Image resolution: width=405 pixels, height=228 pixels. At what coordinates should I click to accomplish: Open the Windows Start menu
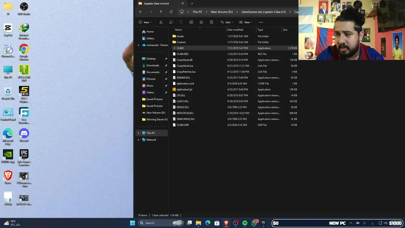133,223
